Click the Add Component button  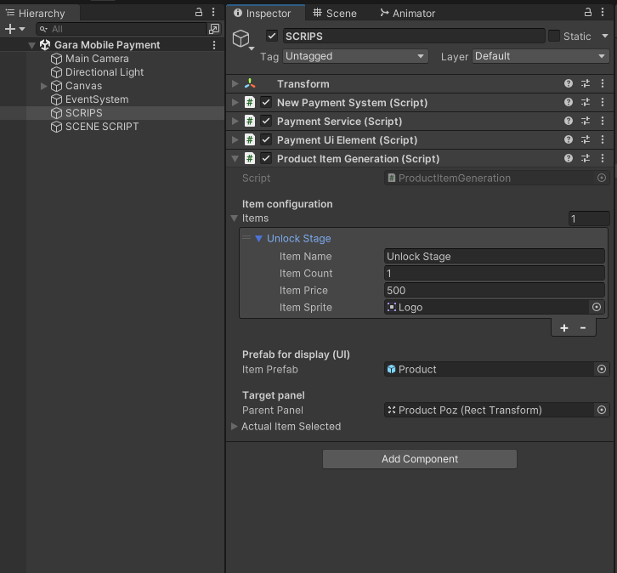tap(419, 459)
